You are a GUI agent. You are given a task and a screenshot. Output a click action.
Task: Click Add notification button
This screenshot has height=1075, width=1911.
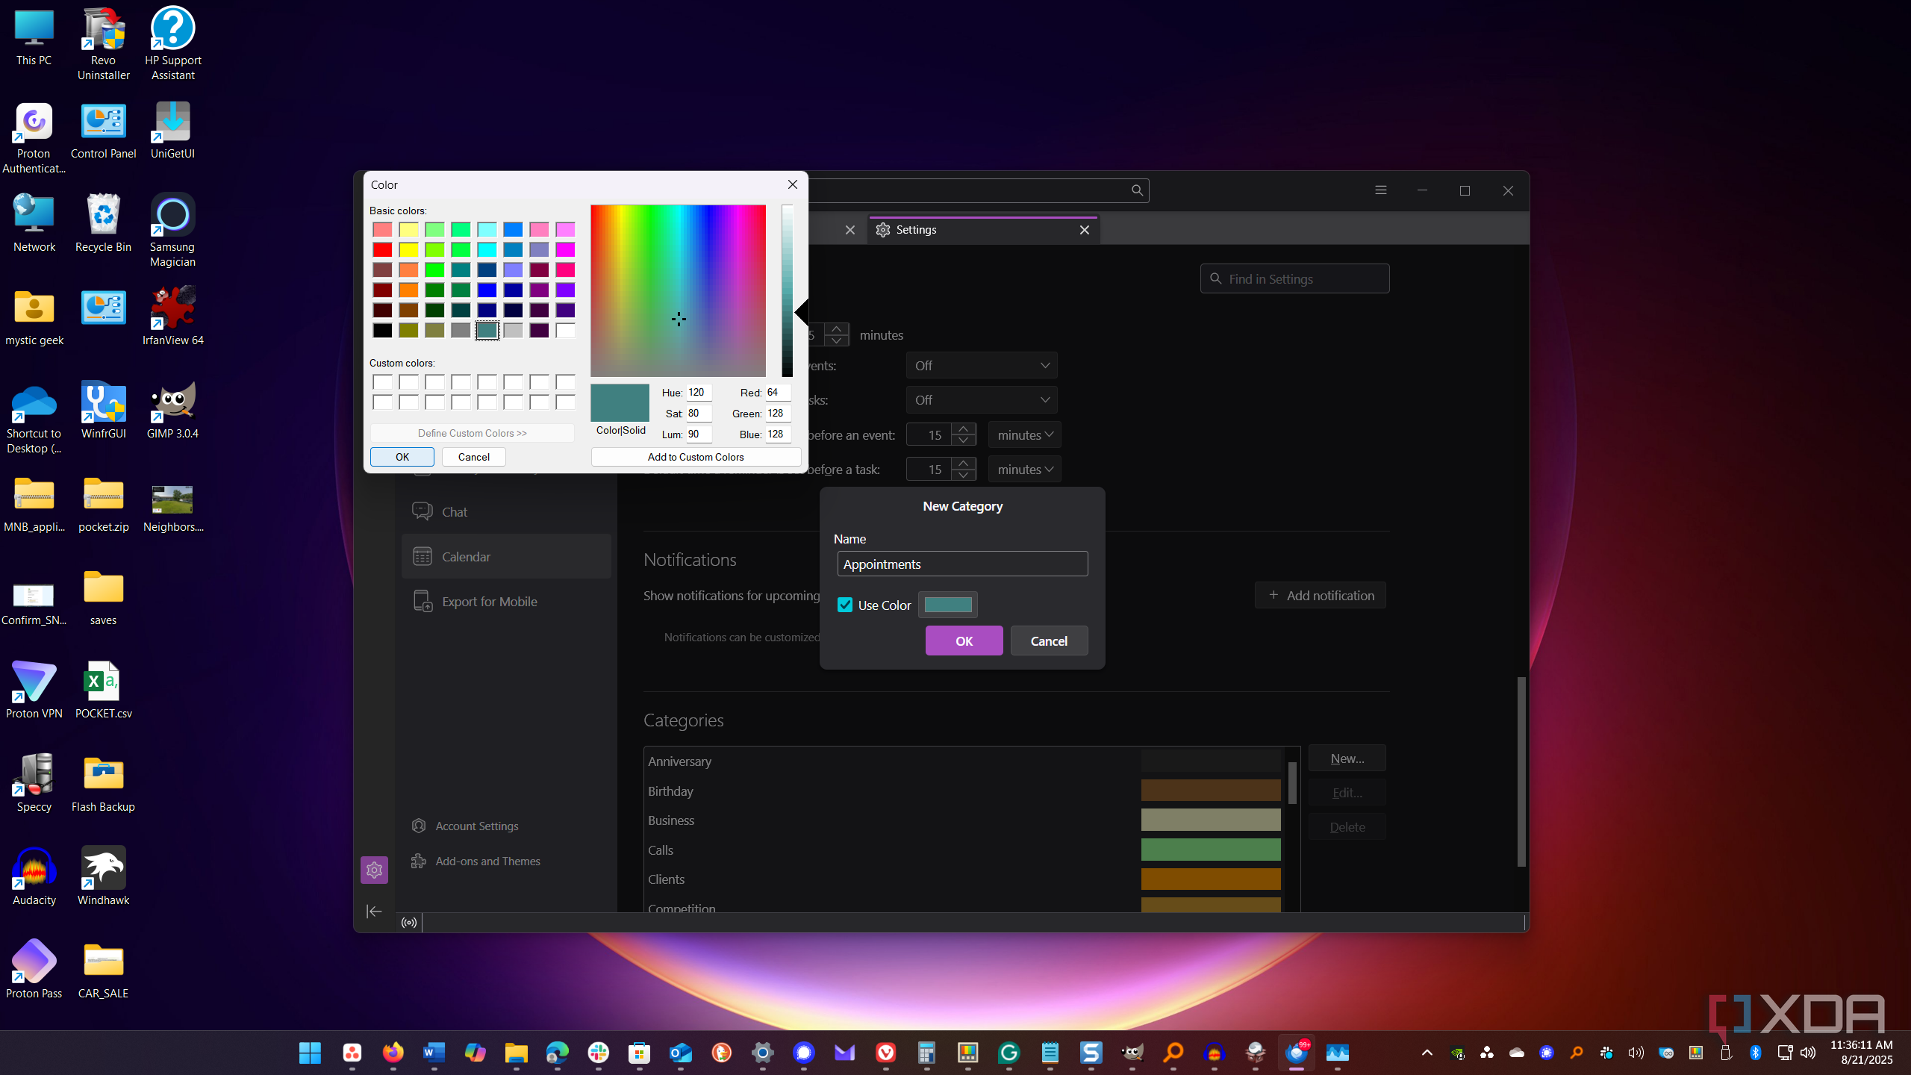[1320, 595]
